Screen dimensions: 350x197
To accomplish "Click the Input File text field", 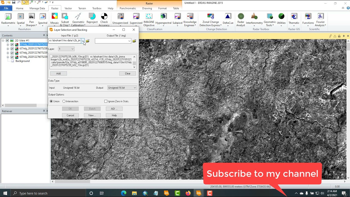I will point(65,41).
